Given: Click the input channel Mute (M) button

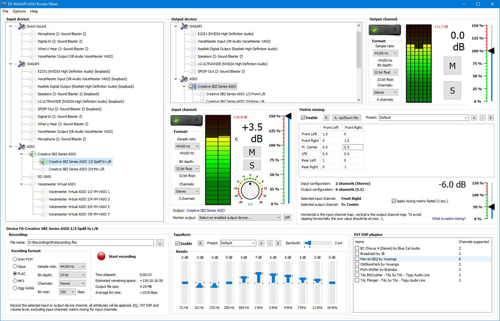Looking at the screenshot, I should click(x=252, y=152).
